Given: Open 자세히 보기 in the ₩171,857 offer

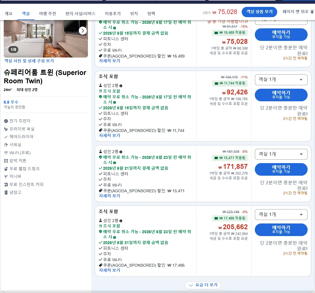Looking at the screenshot, I should pos(109,196).
